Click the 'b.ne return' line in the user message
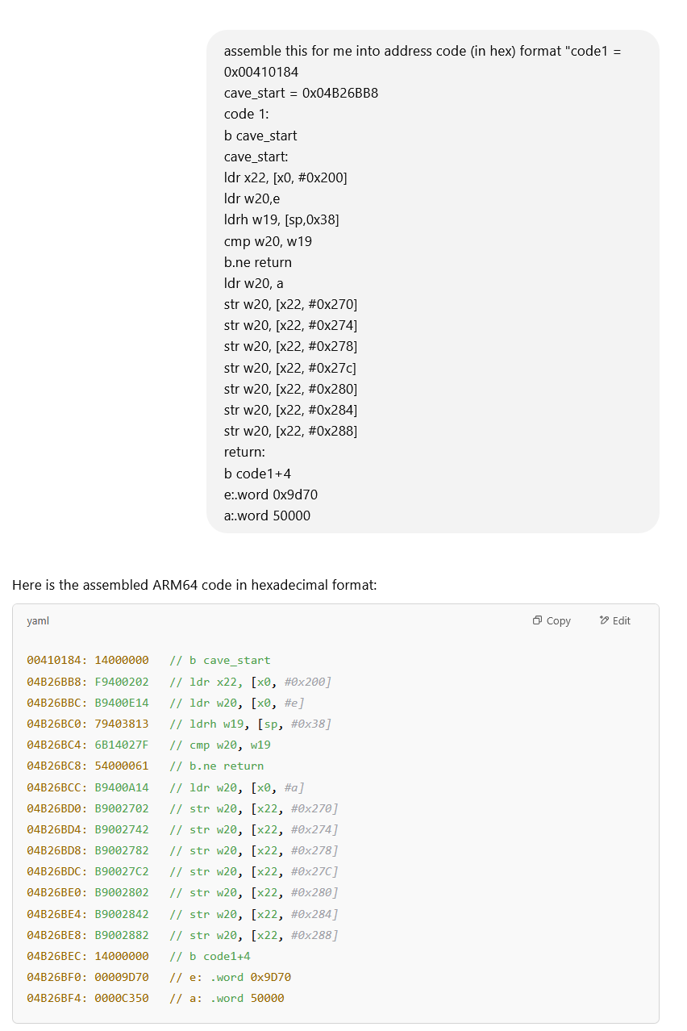The image size is (687, 1031). click(x=258, y=262)
